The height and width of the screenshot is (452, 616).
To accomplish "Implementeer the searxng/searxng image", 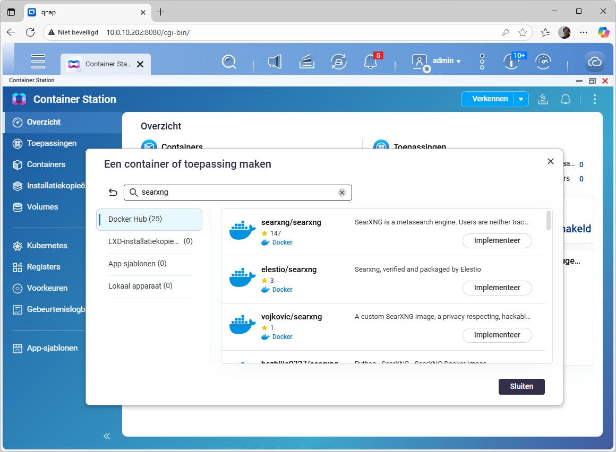I will pyautogui.click(x=497, y=240).
